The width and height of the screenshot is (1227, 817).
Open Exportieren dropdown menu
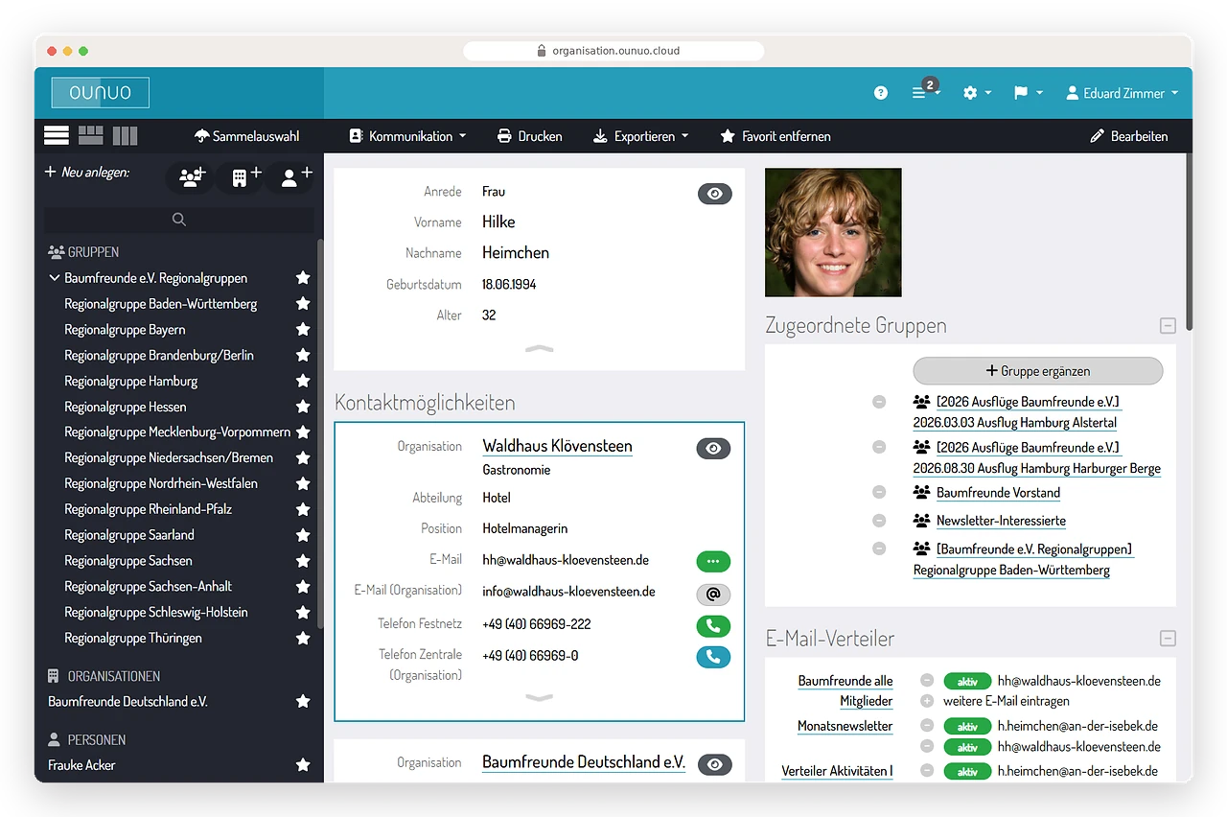point(640,136)
